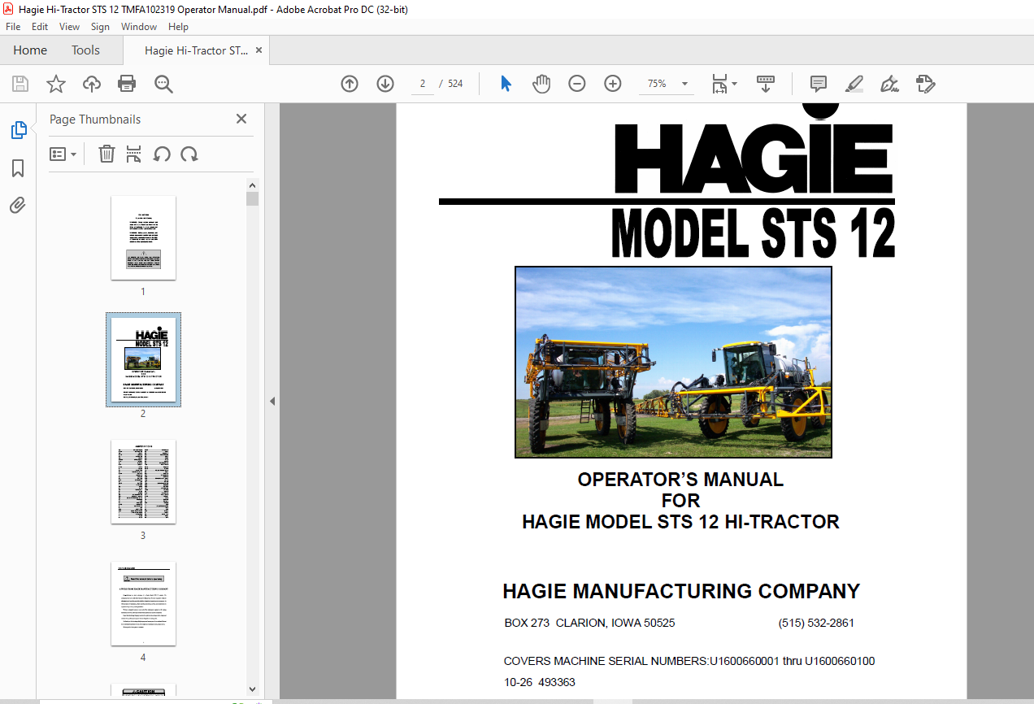Viewport: 1034px width, 704px height.
Task: Open the Help menu
Action: [178, 27]
